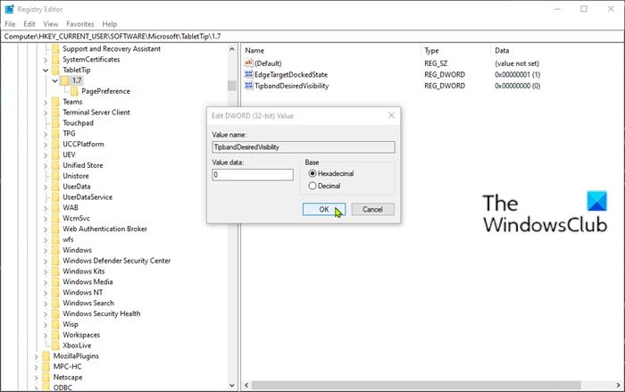Click the XboxLive folder icon

point(55,346)
